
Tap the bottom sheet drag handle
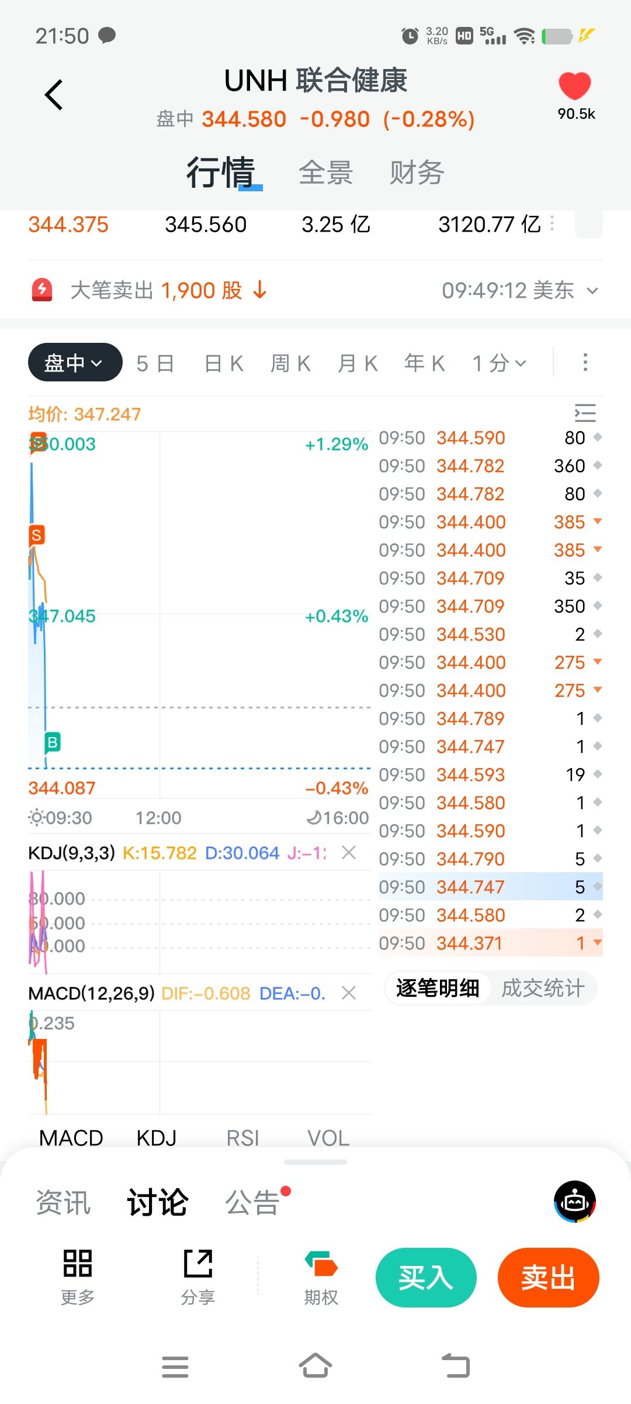pyautogui.click(x=315, y=1162)
